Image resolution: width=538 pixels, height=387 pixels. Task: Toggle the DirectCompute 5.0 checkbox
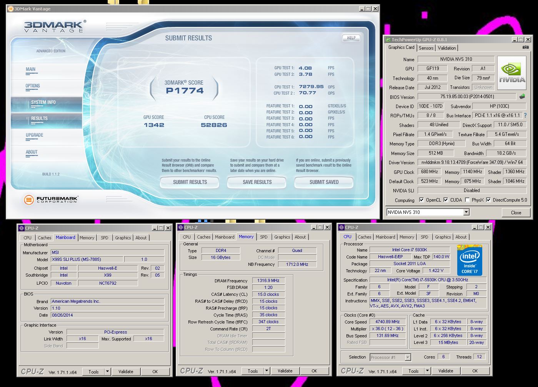[x=488, y=200]
